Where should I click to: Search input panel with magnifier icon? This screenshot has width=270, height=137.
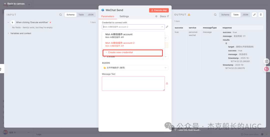[60, 15]
